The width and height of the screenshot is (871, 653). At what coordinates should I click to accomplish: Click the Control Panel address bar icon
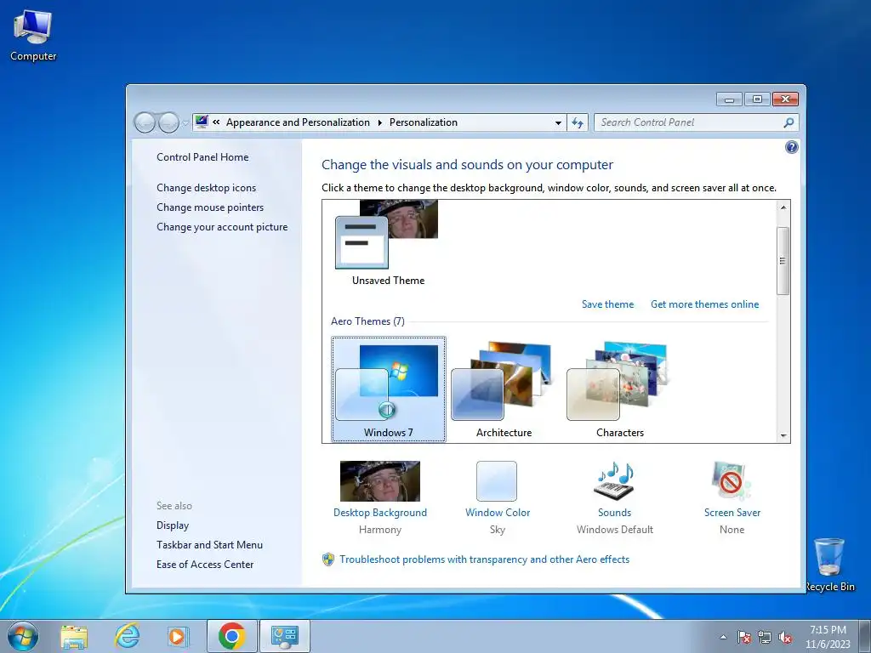(x=202, y=122)
